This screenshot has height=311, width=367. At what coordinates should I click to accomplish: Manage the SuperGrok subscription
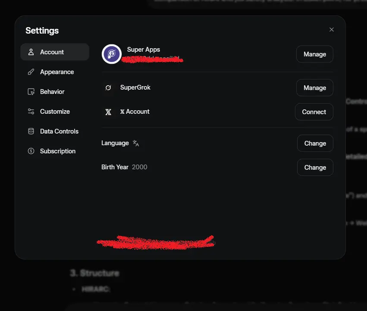[314, 88]
